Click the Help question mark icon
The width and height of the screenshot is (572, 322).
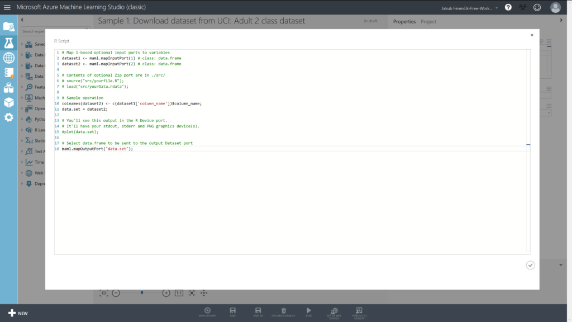tap(508, 7)
